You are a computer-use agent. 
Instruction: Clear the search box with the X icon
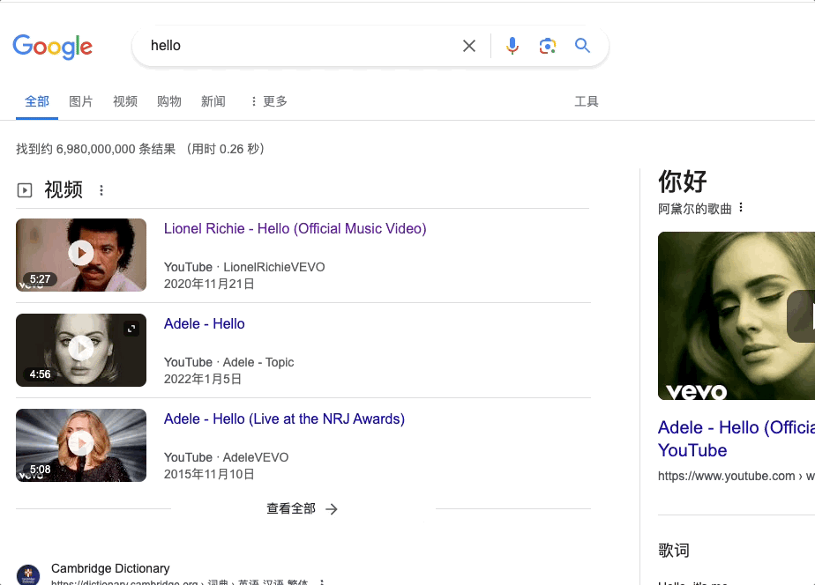[x=469, y=46]
